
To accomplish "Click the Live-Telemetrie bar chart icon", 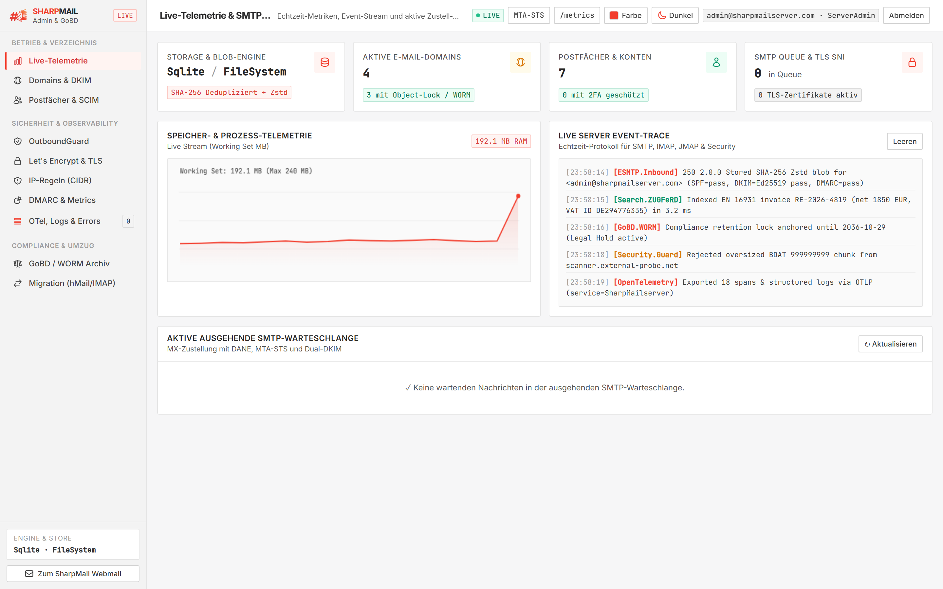I will coord(18,61).
